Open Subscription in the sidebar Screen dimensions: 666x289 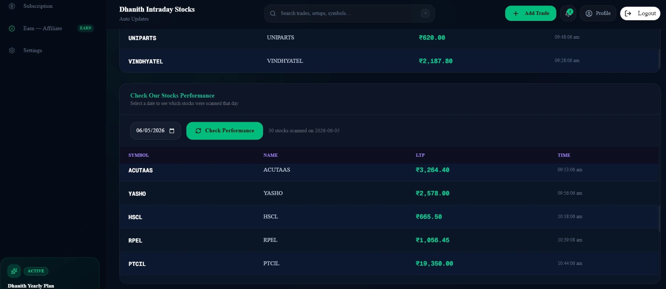(38, 6)
